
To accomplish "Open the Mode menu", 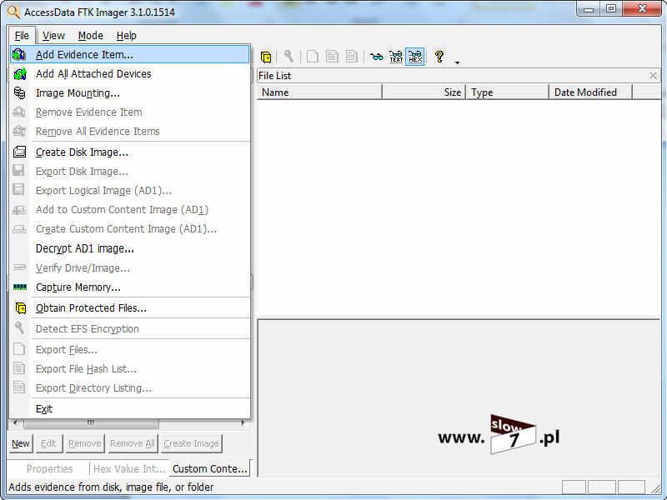I will pos(91,36).
